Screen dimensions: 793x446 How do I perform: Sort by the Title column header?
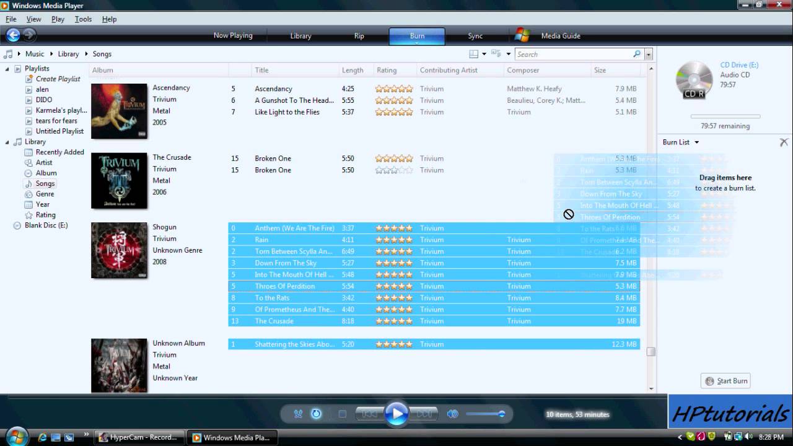tap(296, 70)
